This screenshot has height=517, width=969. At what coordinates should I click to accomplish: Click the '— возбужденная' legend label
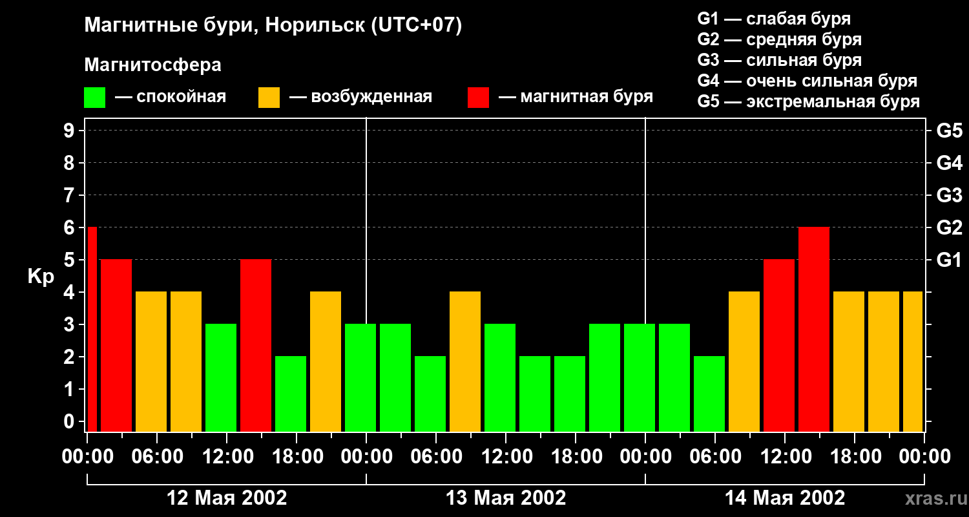pyautogui.click(x=360, y=97)
